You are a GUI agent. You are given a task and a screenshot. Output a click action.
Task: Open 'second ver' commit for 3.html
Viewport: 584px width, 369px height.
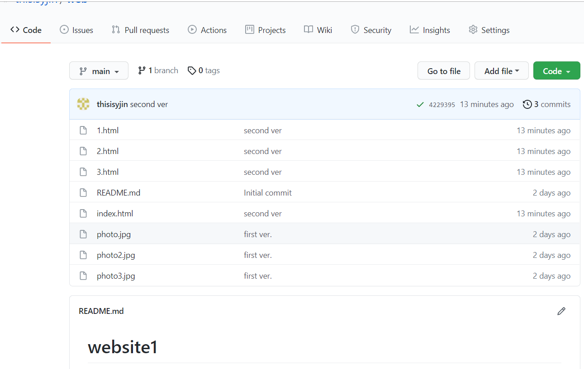click(263, 172)
